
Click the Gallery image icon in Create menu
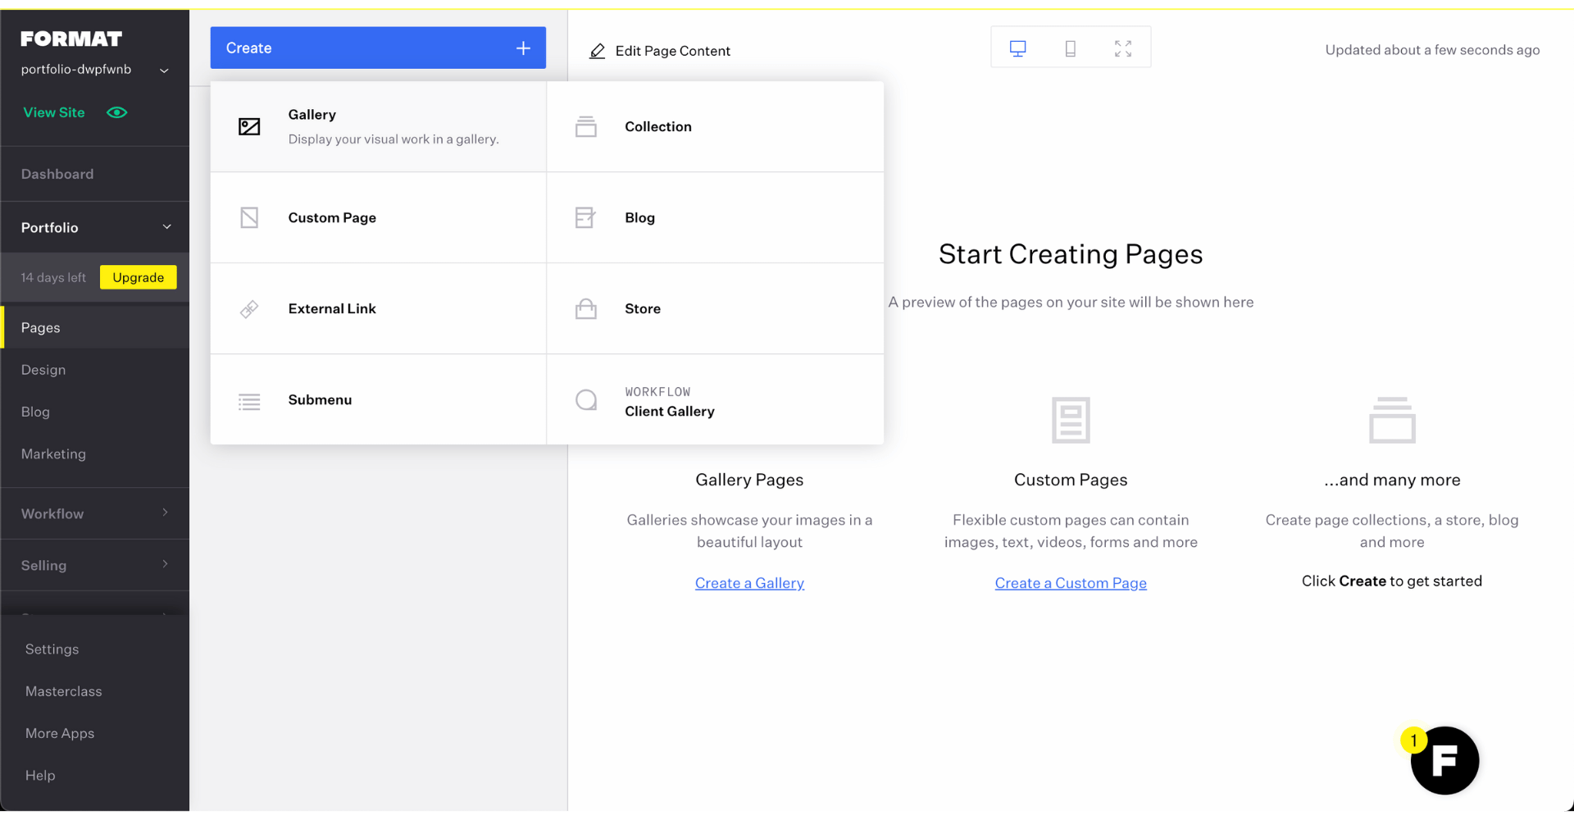(249, 126)
